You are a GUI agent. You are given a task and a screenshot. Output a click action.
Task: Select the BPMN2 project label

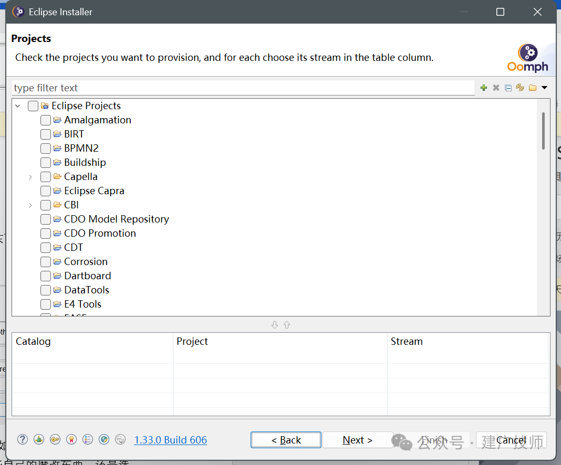[81, 149]
